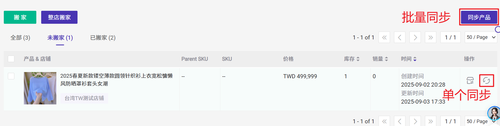Sort the list by the 库存 column
This screenshot has width=500, height=126.
coord(352,59)
